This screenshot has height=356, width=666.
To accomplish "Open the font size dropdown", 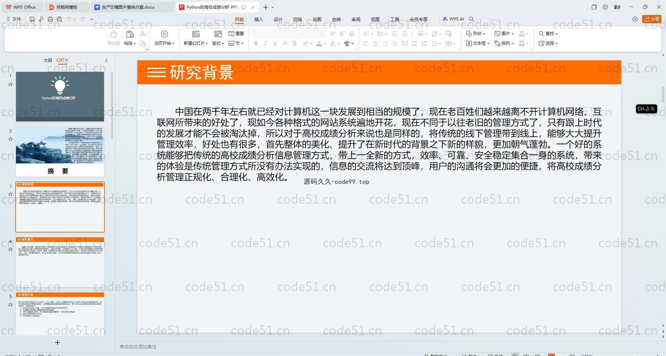I will click(x=322, y=34).
